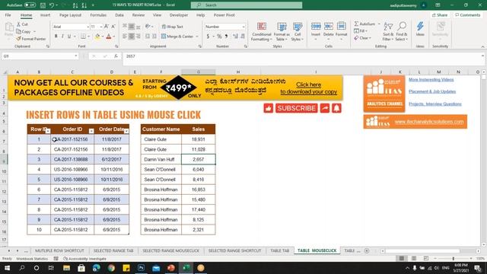
Task: Apply the yellow fill color
Action: (97, 37)
